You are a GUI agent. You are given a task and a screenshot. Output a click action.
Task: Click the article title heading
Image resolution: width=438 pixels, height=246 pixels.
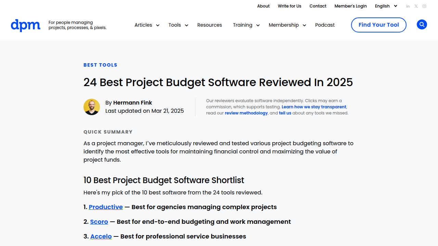pyautogui.click(x=218, y=82)
